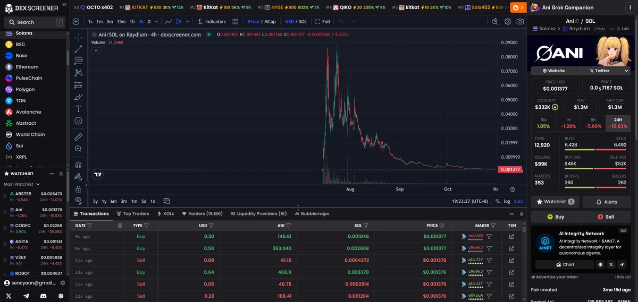Expand the chart style dropdown arrow
The height and width of the screenshot is (302, 638).
[187, 22]
